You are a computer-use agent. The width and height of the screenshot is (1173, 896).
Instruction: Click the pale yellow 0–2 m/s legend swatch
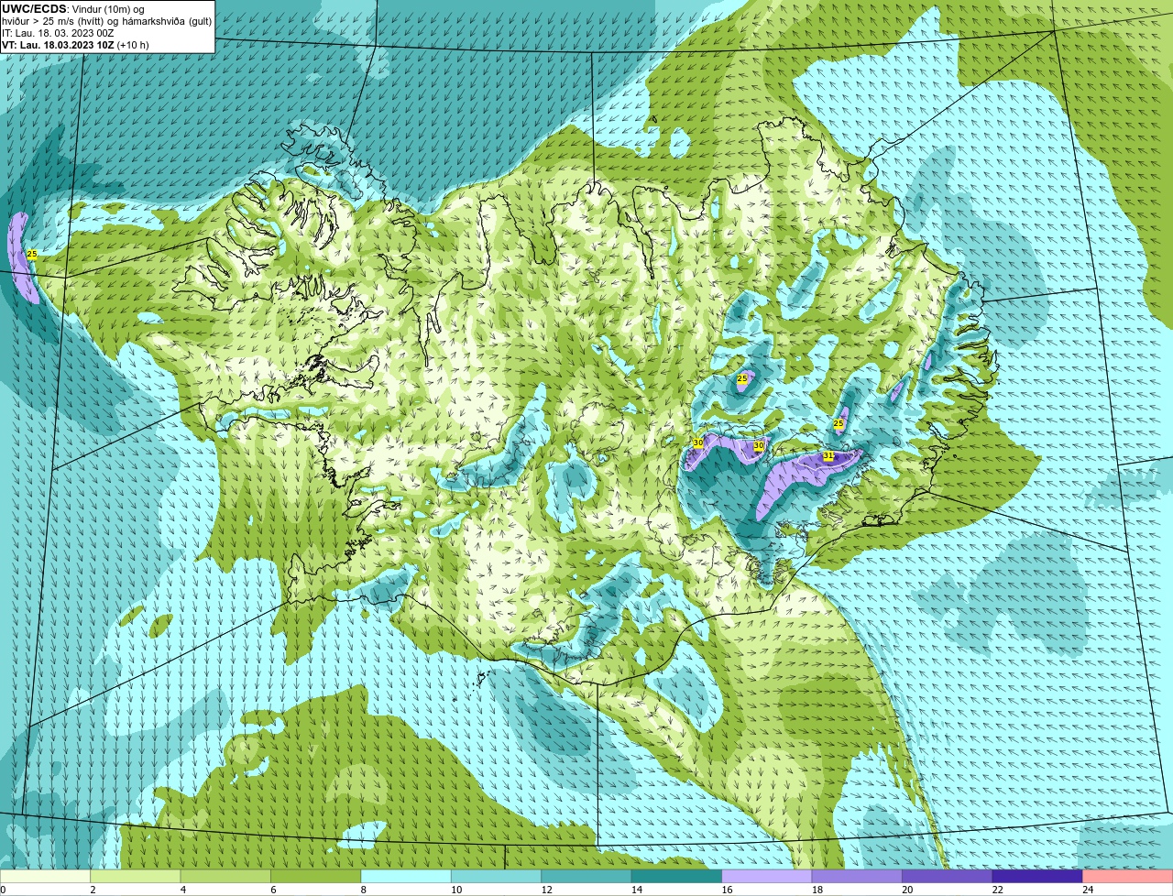point(45,876)
